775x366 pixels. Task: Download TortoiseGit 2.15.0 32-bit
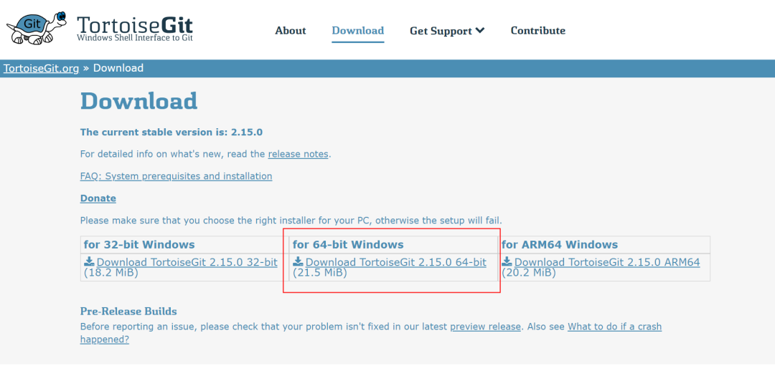click(x=187, y=262)
